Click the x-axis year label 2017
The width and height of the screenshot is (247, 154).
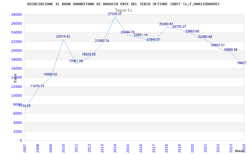click(x=154, y=148)
